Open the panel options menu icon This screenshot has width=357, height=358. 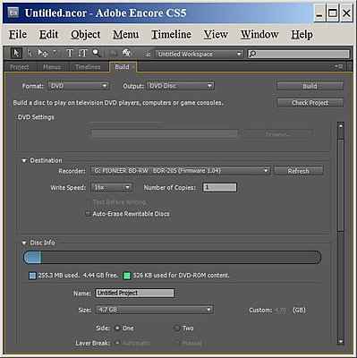(x=339, y=66)
